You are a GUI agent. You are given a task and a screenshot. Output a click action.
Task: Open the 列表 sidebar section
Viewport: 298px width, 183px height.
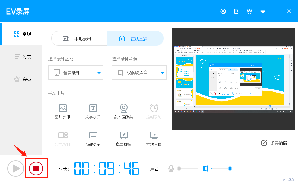click(x=22, y=57)
